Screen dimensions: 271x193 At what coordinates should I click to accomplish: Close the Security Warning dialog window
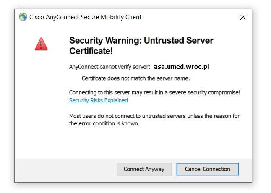[x=242, y=17]
